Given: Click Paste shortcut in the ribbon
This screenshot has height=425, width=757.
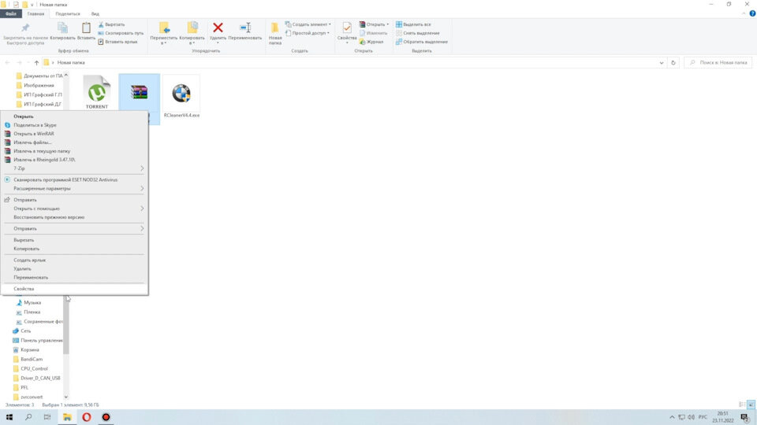Looking at the screenshot, I should pyautogui.click(x=117, y=42).
